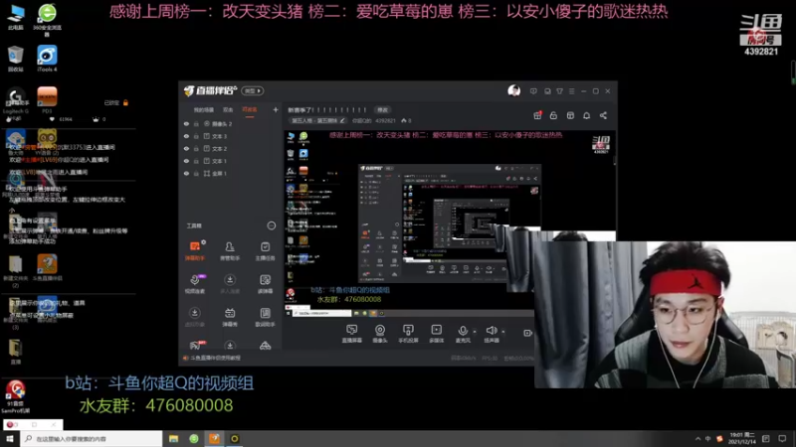
Task: Toggle visibility of the 文本 3 layer
Action: coord(186,136)
